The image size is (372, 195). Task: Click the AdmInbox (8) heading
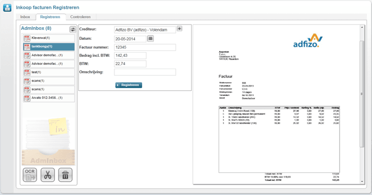pos(36,28)
